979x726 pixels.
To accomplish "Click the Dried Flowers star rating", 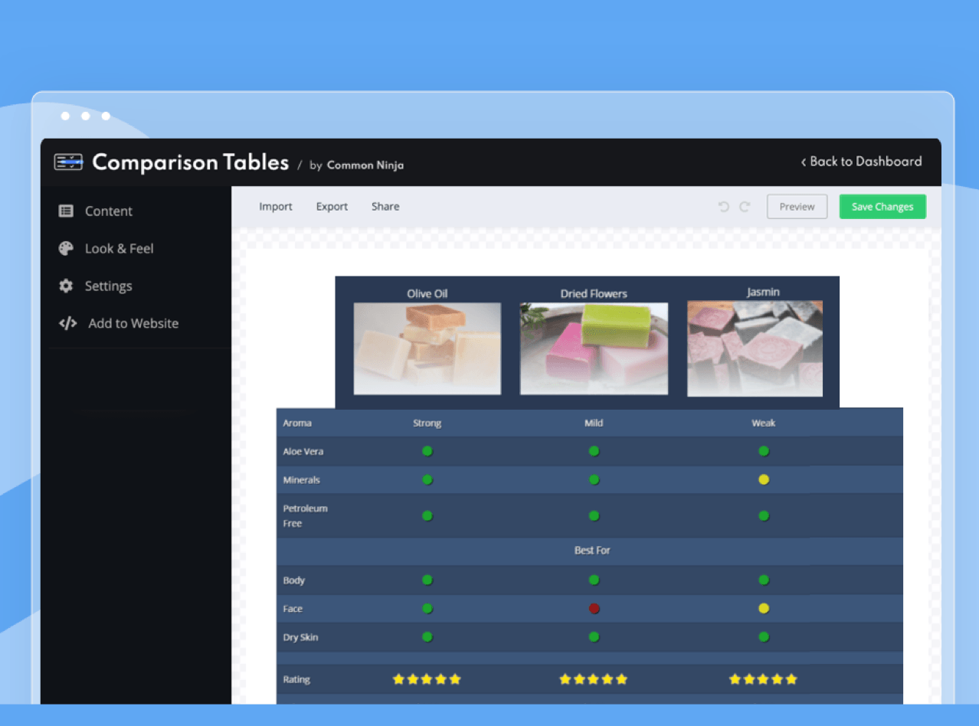I will [593, 679].
